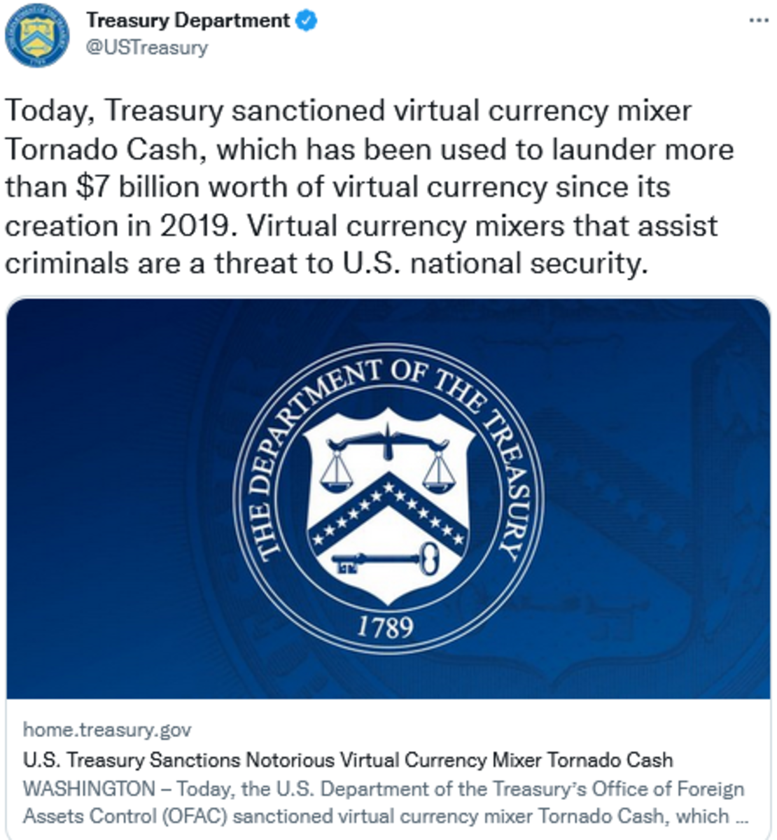Screen dimensions: 777x840
Task: Open the blue link preview image
Action: (x=388, y=498)
